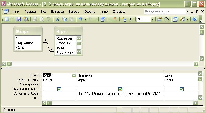Click the Redo arrow icon

pos(91,19)
